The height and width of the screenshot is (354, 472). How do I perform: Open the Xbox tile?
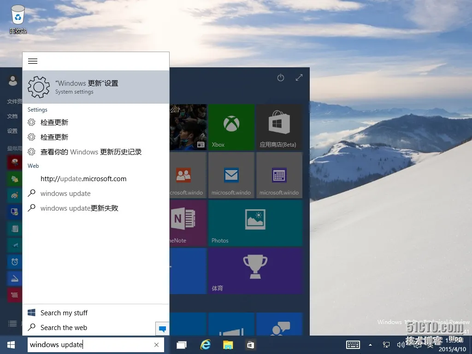pyautogui.click(x=231, y=127)
